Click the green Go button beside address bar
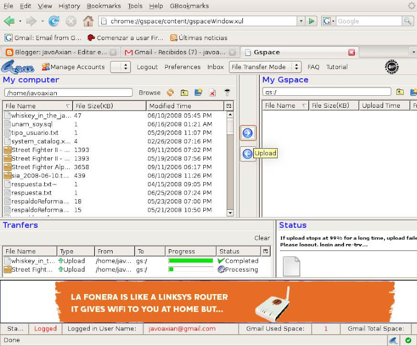 tap(311, 21)
